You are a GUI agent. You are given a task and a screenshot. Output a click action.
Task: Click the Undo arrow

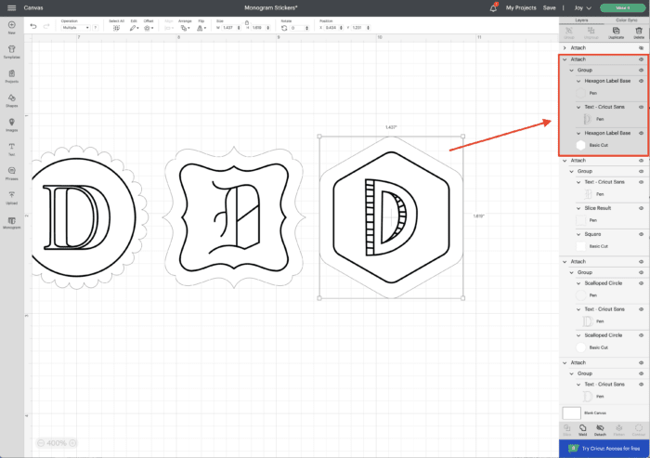[33, 26]
